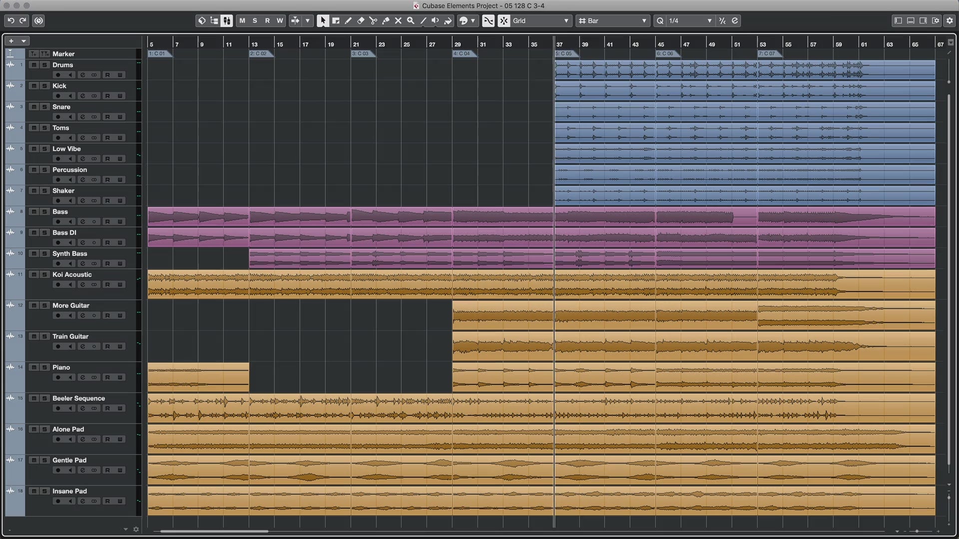Toggle the lower zone panel
Viewport: 959px width, 539px height.
(911, 20)
